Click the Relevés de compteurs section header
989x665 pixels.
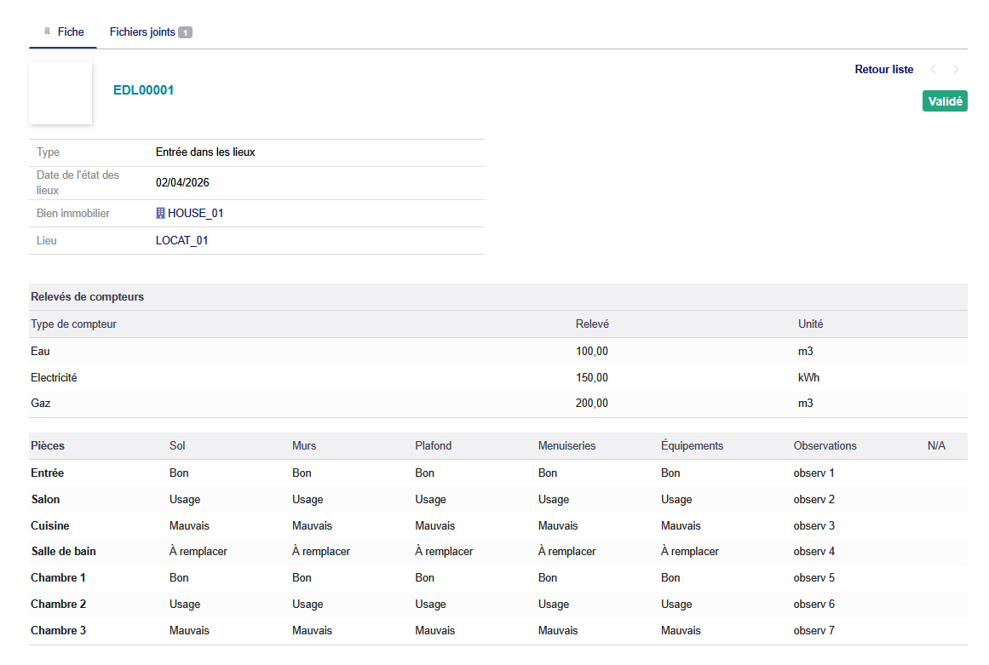tap(87, 297)
